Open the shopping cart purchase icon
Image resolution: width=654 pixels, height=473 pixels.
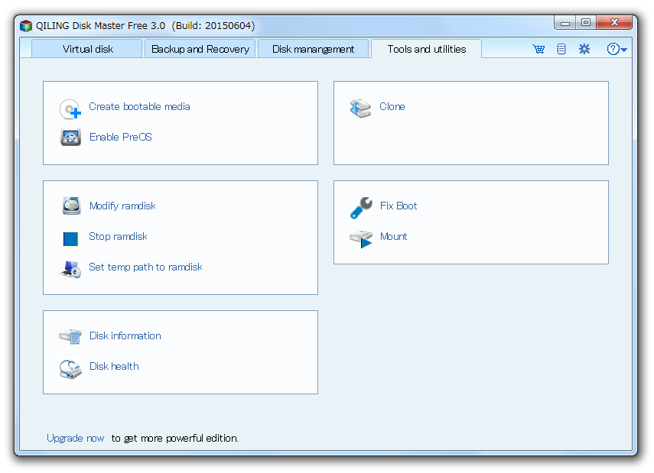(x=538, y=49)
